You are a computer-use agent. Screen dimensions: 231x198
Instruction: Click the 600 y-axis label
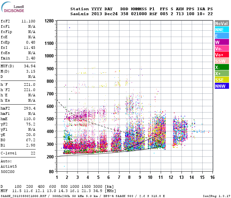50,106
